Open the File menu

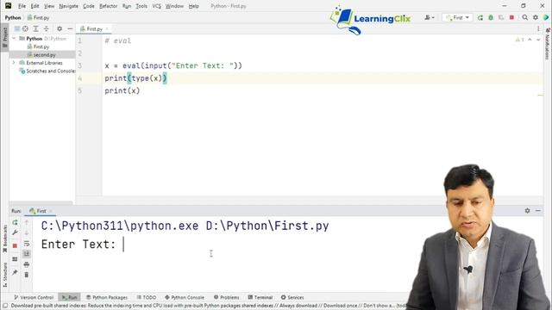[22, 6]
